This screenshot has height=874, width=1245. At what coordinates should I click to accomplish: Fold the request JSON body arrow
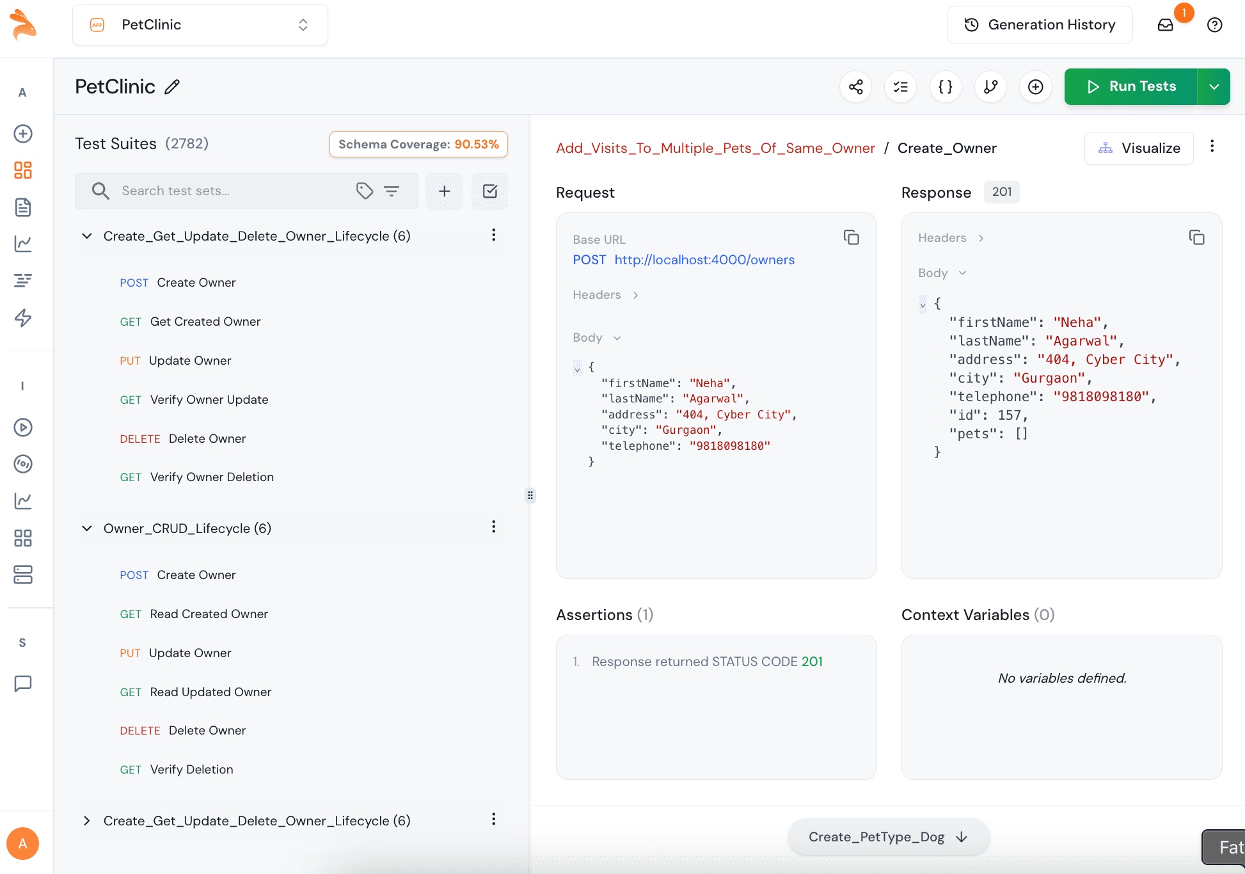click(x=577, y=368)
